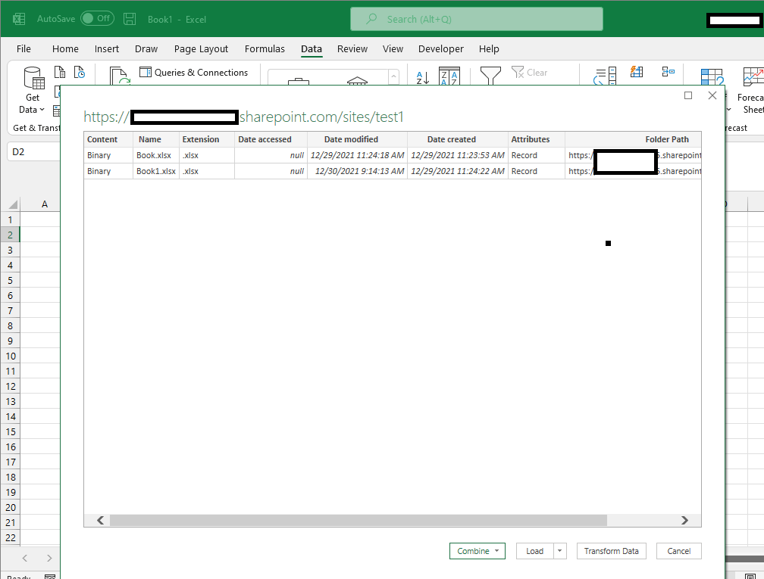
Task: Select the Book1.xlsx name cell
Action: click(x=156, y=171)
